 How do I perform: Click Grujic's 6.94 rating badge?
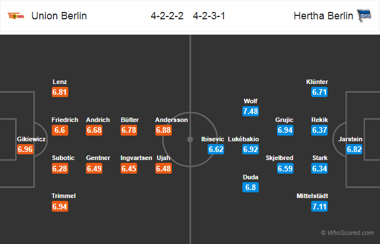pos(285,130)
